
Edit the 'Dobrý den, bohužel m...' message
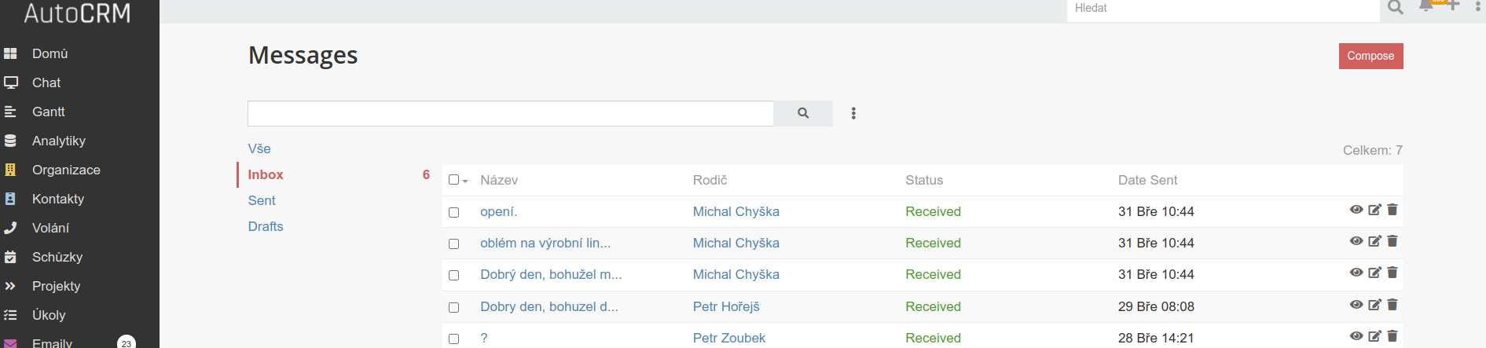[x=1374, y=273]
